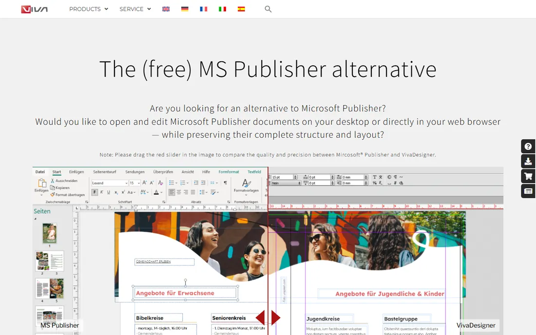Click the Überprüfen ribbon tab label

pyautogui.click(x=163, y=172)
